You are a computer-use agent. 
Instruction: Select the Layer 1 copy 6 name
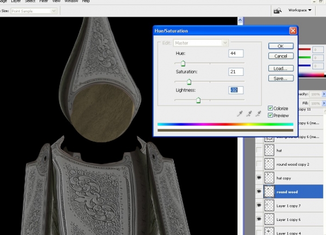pyautogui.click(x=289, y=220)
